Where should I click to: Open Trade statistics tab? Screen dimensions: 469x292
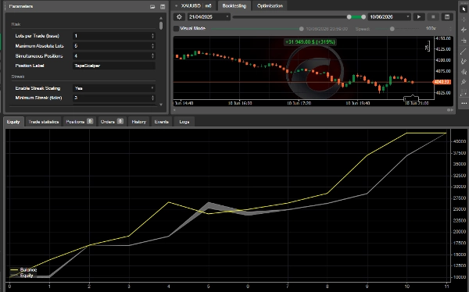[x=43, y=122]
